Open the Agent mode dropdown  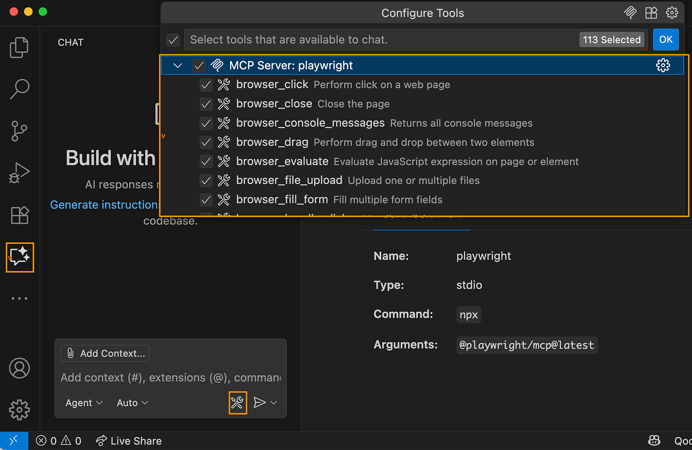point(84,402)
